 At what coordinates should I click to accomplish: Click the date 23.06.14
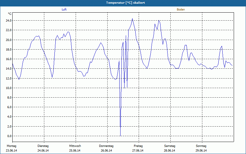pyautogui.click(x=11, y=151)
